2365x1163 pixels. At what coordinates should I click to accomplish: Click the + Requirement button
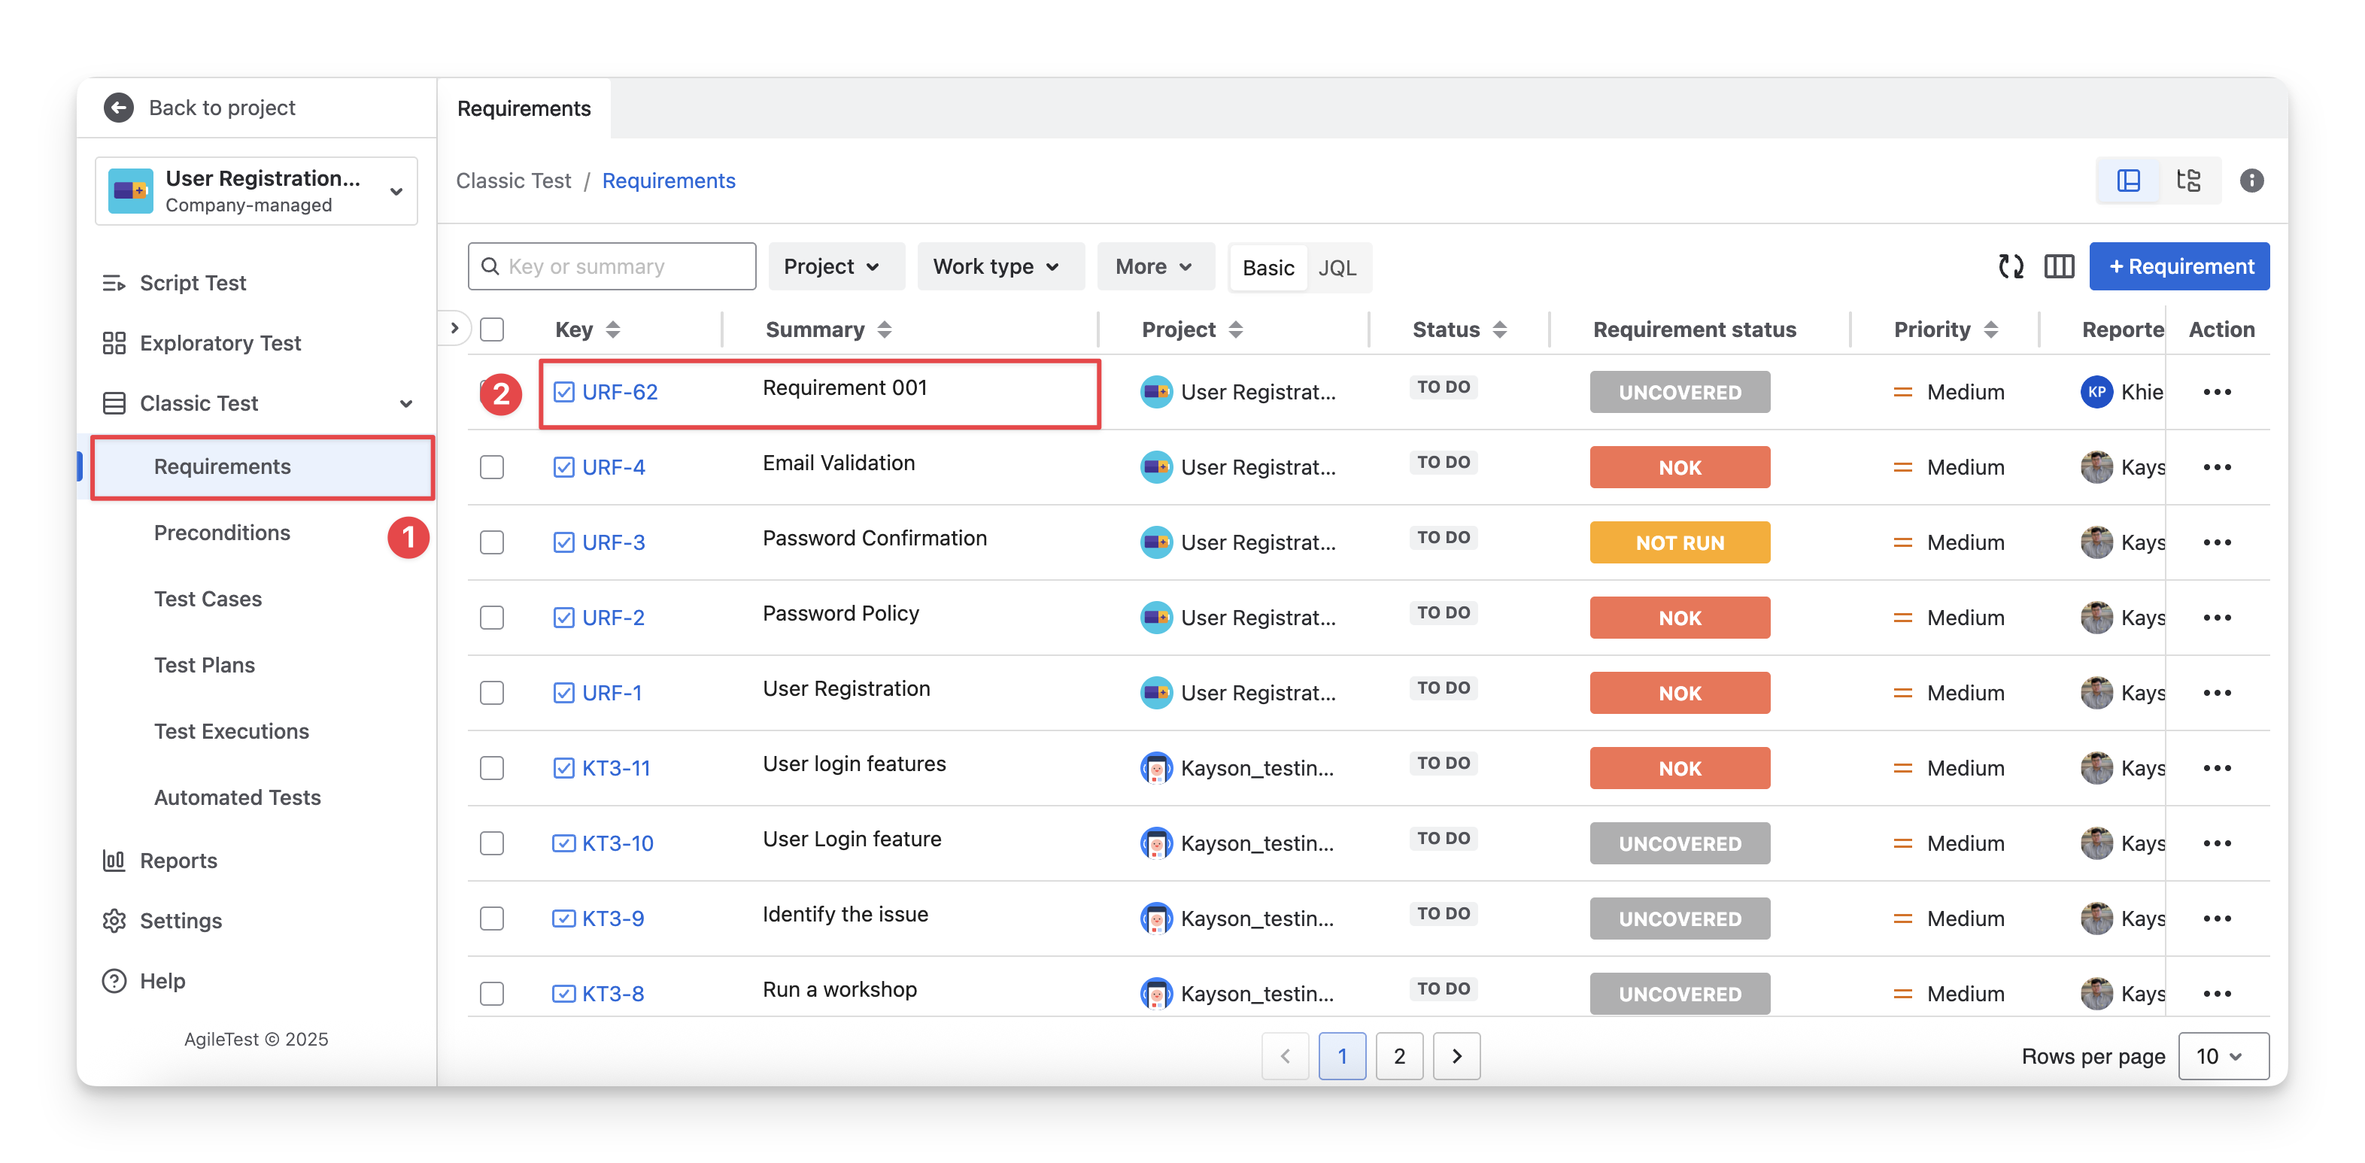(x=2178, y=266)
